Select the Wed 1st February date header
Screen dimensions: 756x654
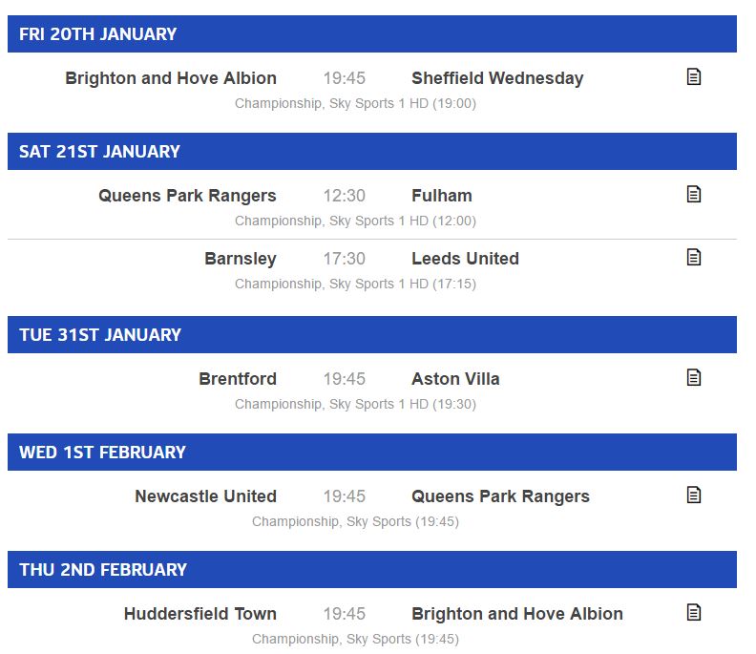371,452
